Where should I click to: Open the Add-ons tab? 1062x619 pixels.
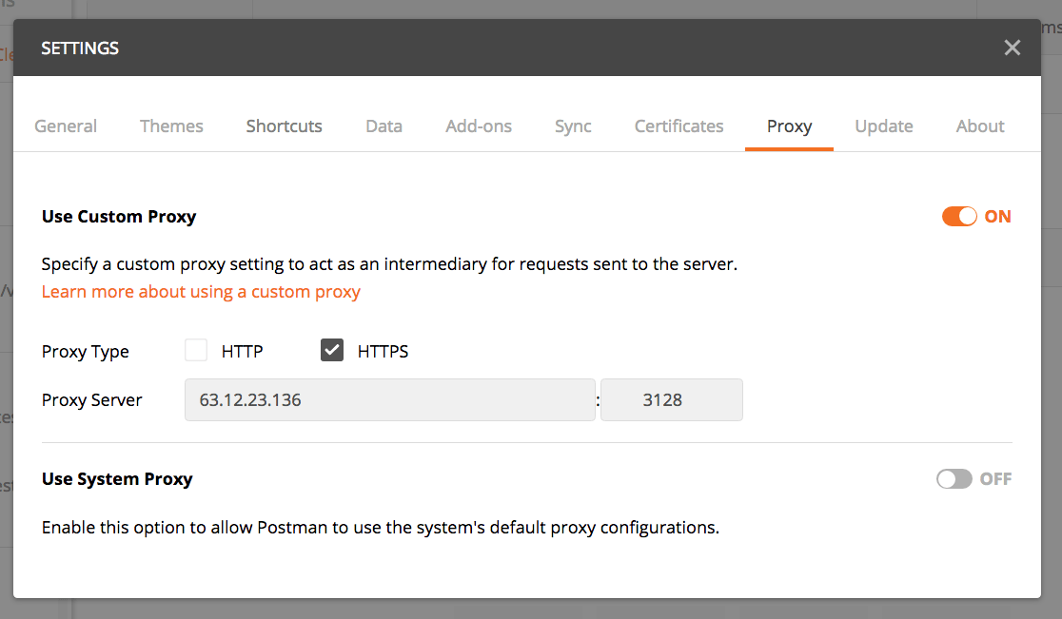(478, 126)
